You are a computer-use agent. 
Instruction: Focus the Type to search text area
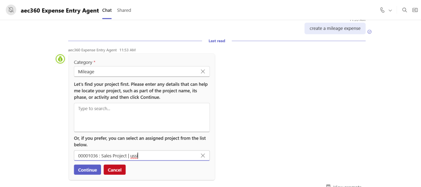(142, 117)
